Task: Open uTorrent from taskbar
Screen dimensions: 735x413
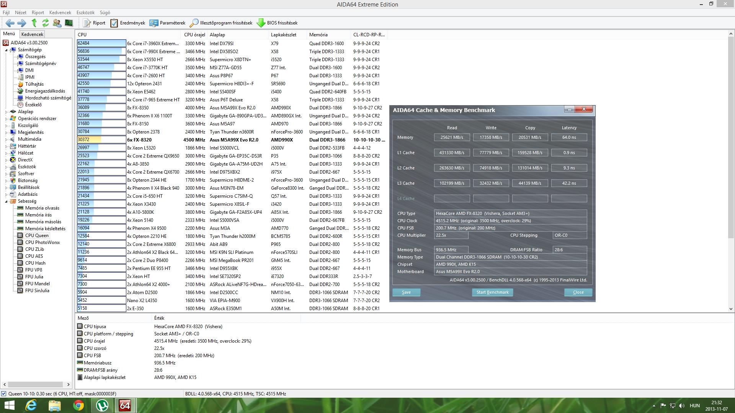Action: click(x=102, y=405)
